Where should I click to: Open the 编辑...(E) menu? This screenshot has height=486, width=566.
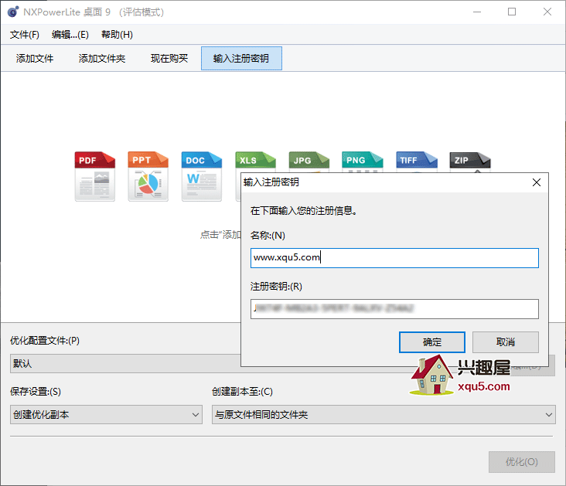tap(70, 35)
